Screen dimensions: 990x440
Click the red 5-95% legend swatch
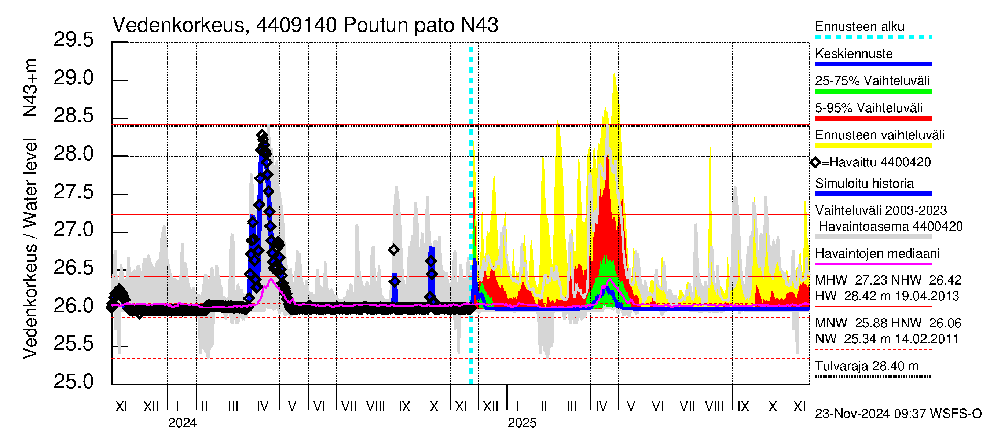point(873,118)
